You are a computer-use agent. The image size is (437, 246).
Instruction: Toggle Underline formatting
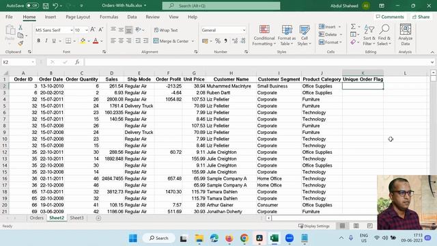coord(54,41)
